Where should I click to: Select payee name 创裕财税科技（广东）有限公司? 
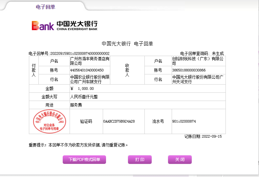(198, 61)
